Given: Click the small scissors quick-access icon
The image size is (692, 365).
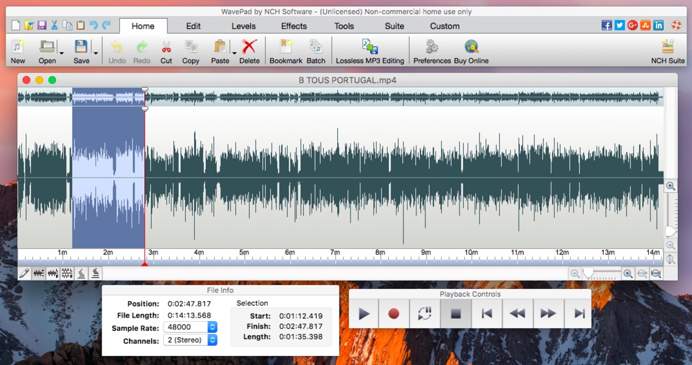Looking at the screenshot, I should (54, 25).
